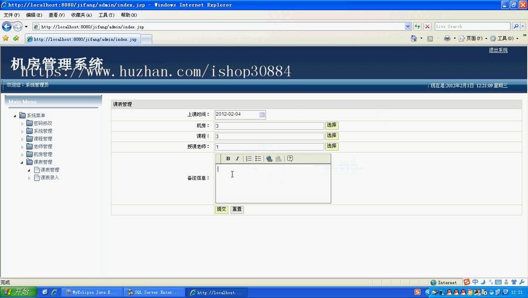Reset the form with 重置
This screenshot has height=298, width=528.
(237, 209)
